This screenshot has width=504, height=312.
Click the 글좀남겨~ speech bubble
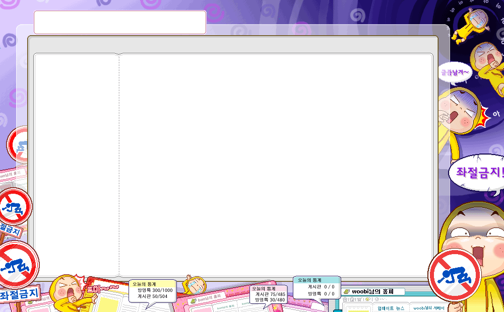click(x=455, y=72)
